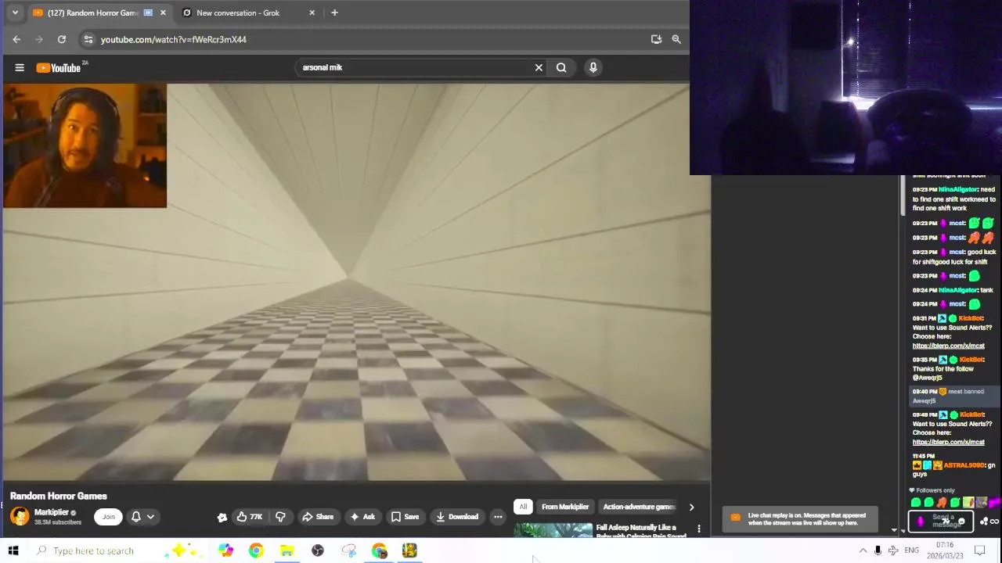1002x563 pixels.
Task: Click the address bar URL field
Action: point(368,39)
